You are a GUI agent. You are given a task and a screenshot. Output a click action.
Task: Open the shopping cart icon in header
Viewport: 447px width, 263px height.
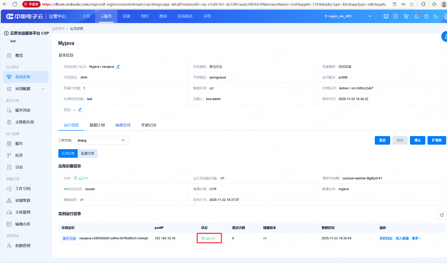tap(406, 16)
